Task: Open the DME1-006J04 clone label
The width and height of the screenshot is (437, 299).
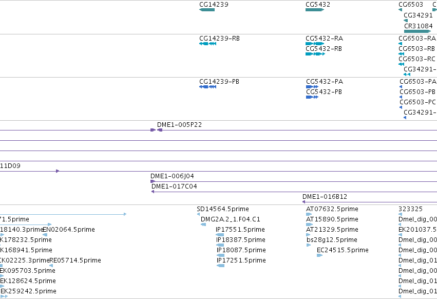Action: (x=172, y=176)
